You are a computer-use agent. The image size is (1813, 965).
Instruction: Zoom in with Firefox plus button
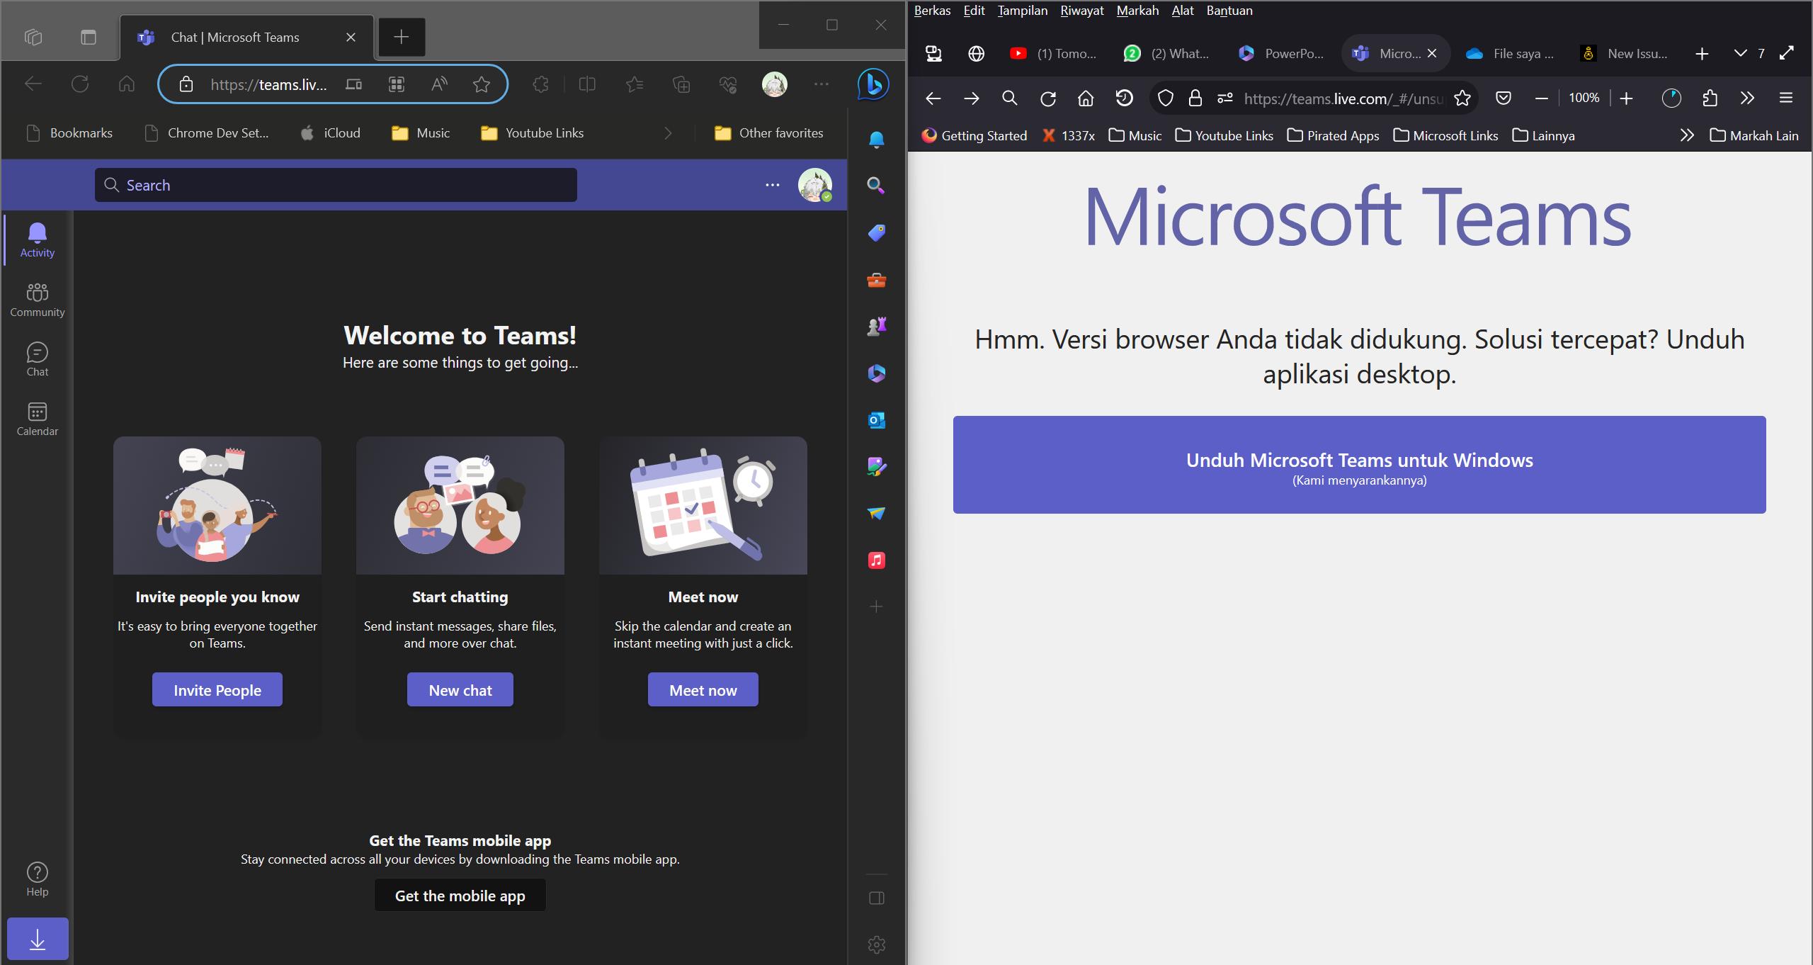1627,98
